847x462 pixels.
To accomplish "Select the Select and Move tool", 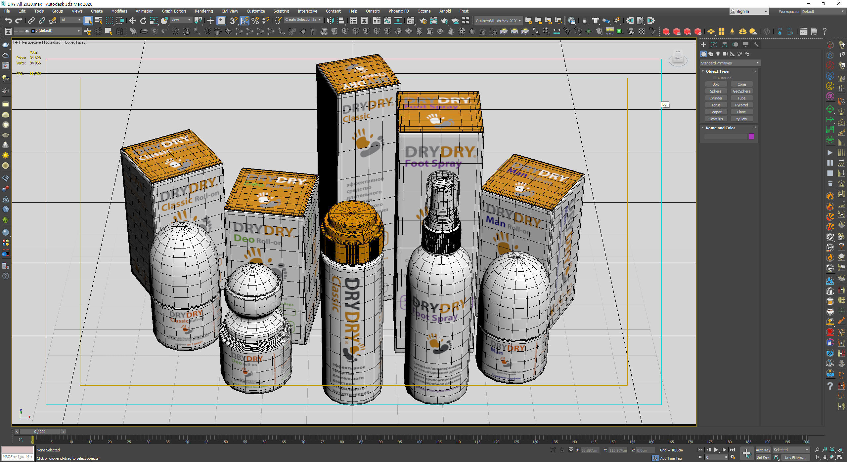I will [132, 20].
